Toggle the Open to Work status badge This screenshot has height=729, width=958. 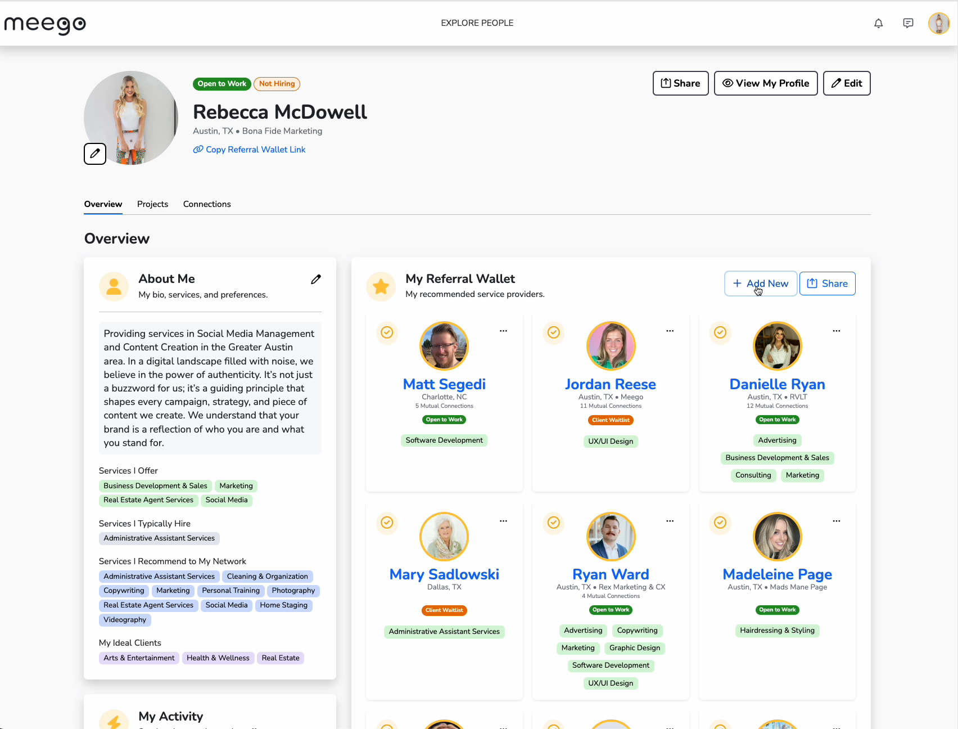[x=222, y=83]
